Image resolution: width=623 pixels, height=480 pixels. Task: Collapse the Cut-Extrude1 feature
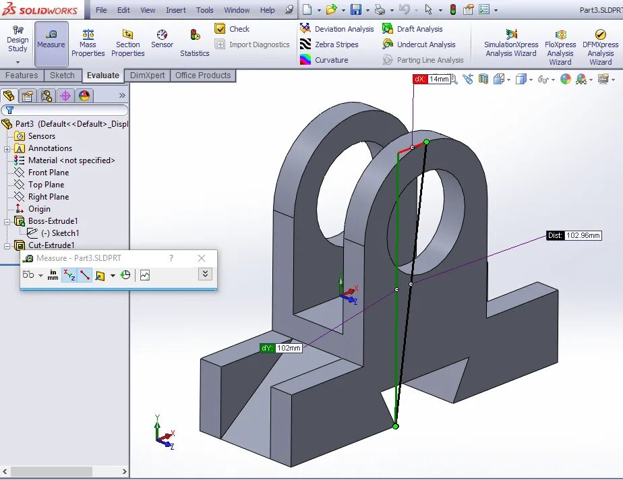pos(7,246)
